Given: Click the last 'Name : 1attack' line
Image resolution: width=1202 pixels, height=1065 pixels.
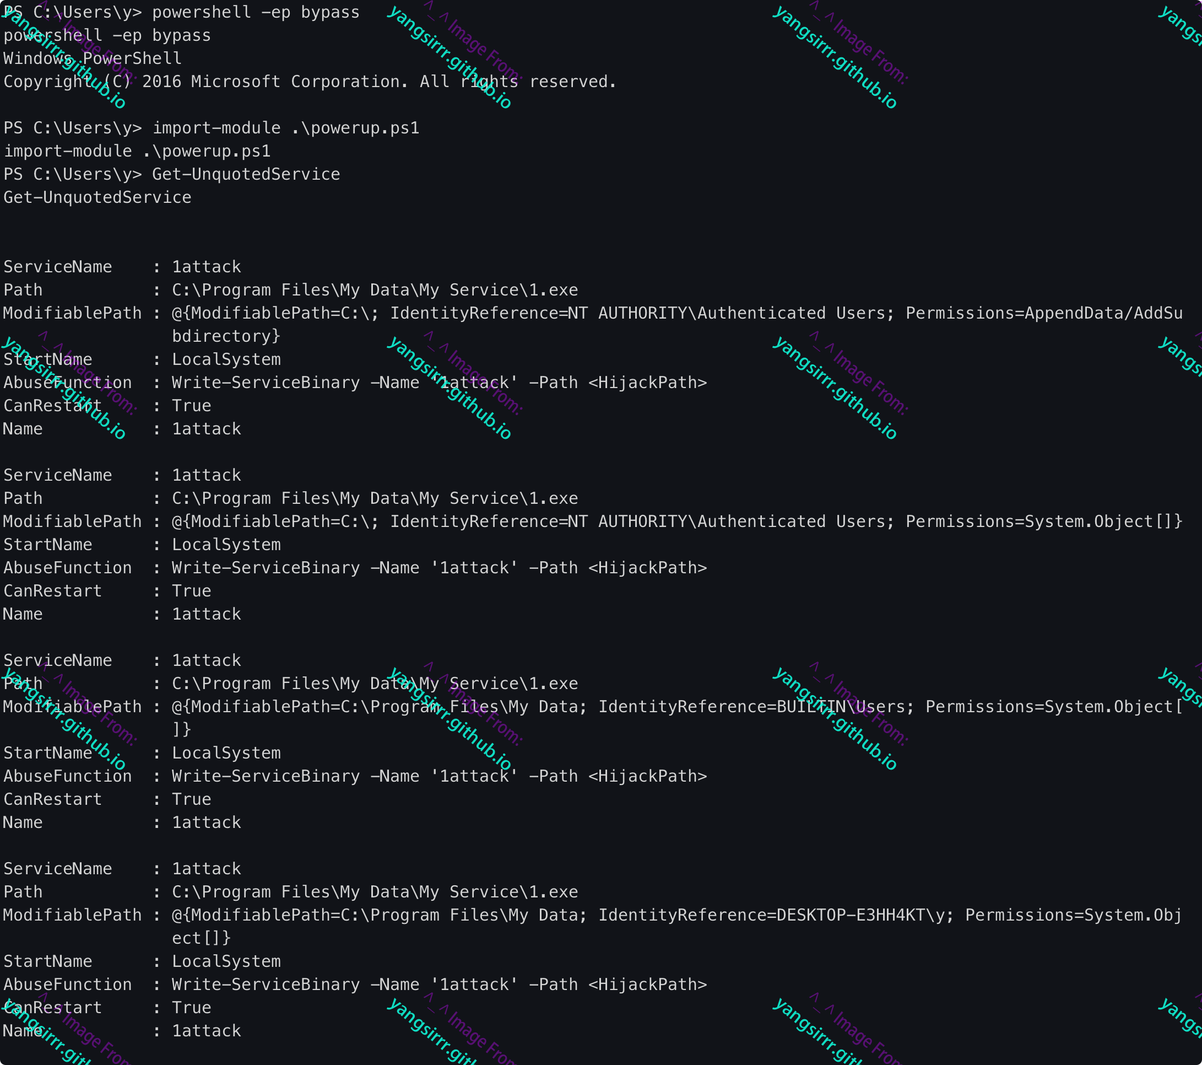Looking at the screenshot, I should pyautogui.click(x=122, y=1031).
